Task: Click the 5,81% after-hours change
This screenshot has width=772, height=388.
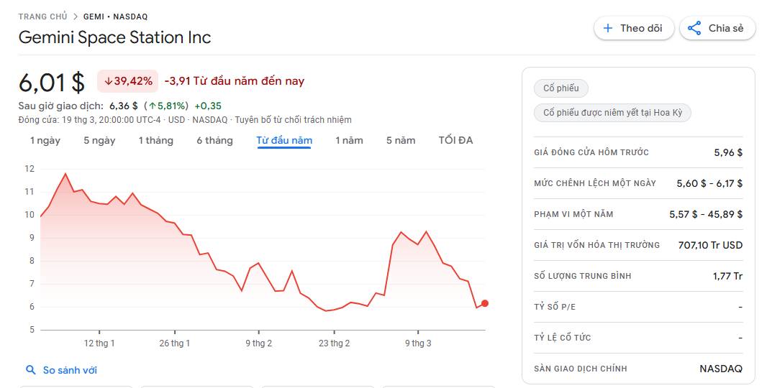Action: pos(166,106)
